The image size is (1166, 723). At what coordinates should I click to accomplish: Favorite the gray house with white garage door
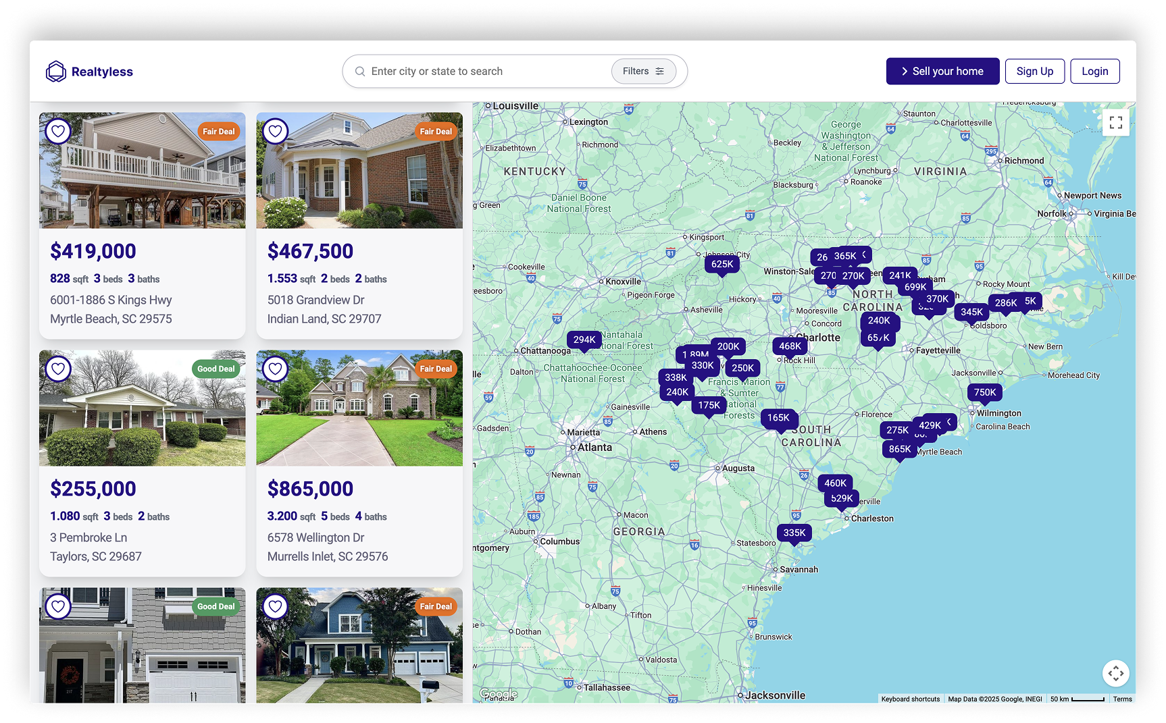point(58,606)
